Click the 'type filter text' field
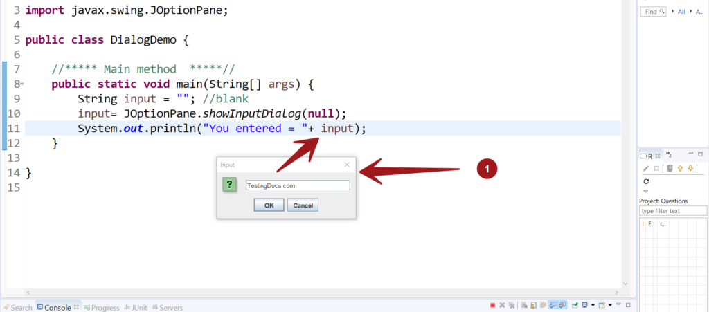This screenshot has width=709, height=312. [x=672, y=211]
